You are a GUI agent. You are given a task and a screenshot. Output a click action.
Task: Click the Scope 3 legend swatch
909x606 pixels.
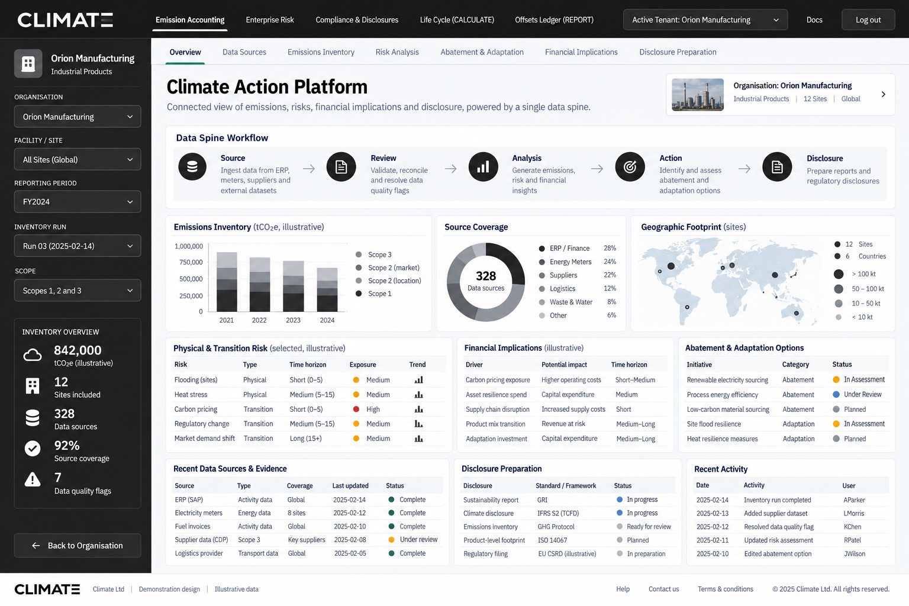click(359, 254)
